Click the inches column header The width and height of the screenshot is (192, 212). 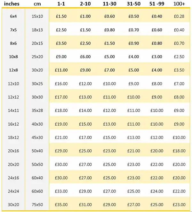12,4
